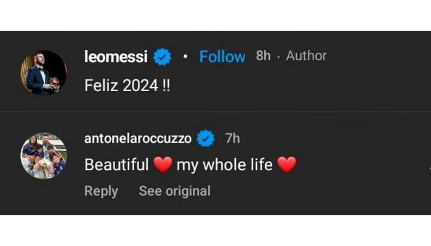Screen dimensions: 431x246
Task: Click the Author label
Action: point(307,56)
